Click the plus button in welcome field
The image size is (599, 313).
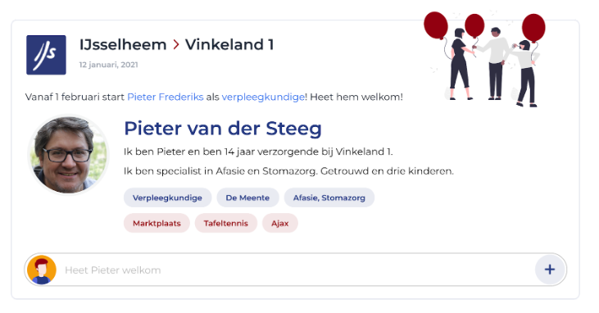click(550, 270)
